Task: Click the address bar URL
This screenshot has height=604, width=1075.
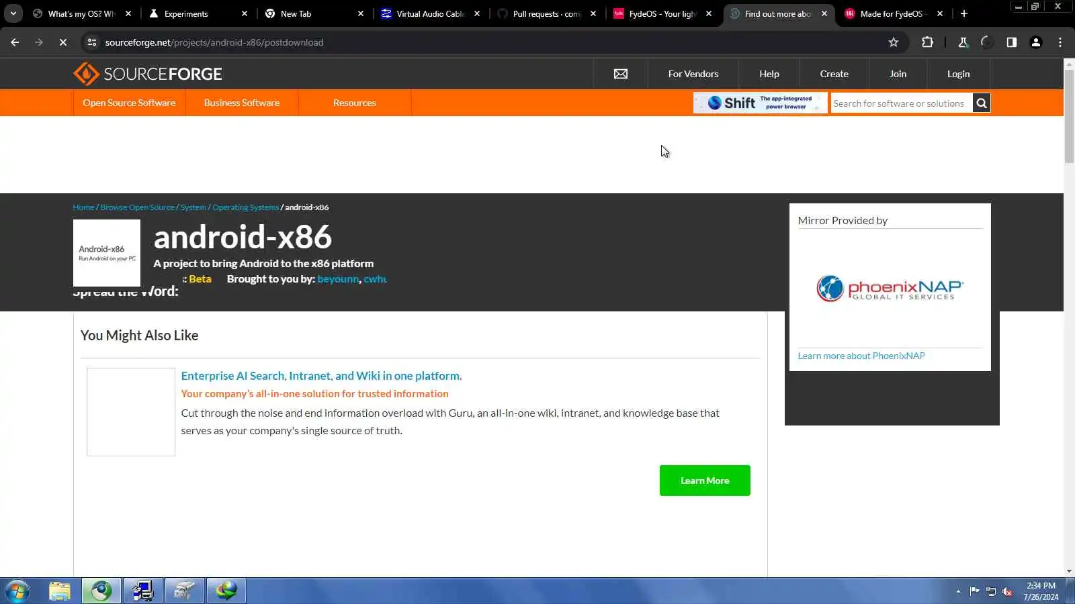Action: coord(214,42)
